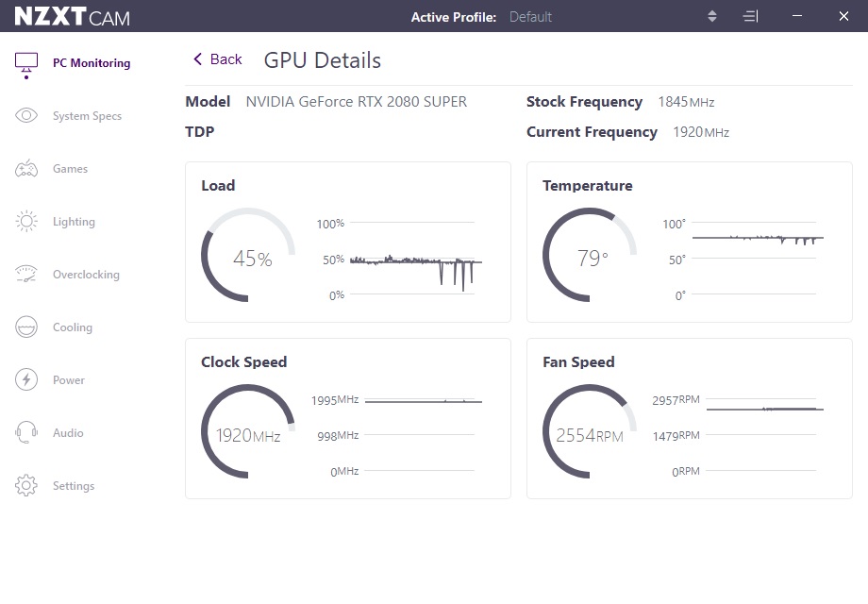868x604 pixels.
Task: Select the Lighting sun icon
Action: click(26, 222)
